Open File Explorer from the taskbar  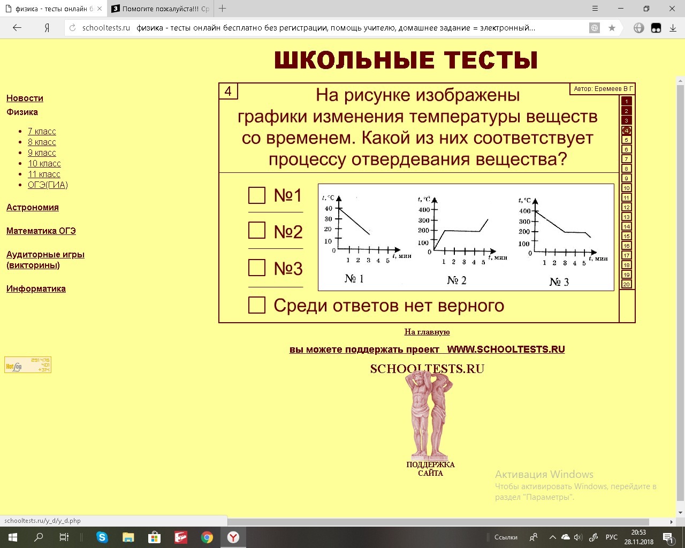[128, 537]
